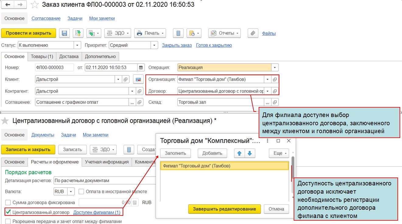Image resolution: width=402 pixels, height=224 pixels.
Task: Add order to favorites with star icon
Action: click(35, 5)
